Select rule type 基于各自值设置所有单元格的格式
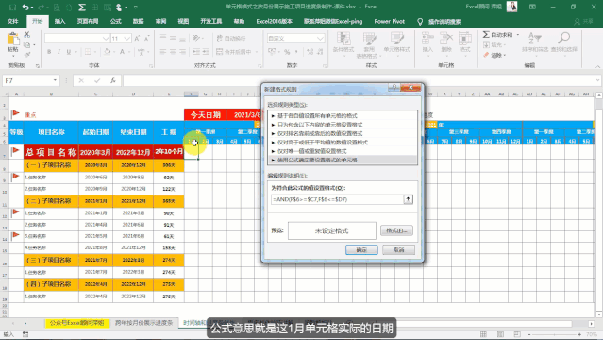The image size is (603, 340). click(x=342, y=116)
